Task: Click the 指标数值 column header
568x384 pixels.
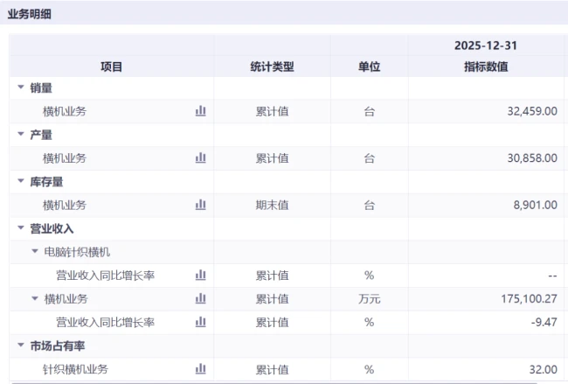Action: [486, 66]
